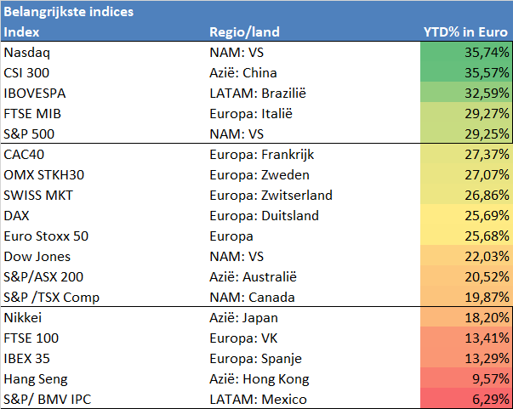Select the 'LATAM: Brazilië' region cell

click(x=258, y=94)
